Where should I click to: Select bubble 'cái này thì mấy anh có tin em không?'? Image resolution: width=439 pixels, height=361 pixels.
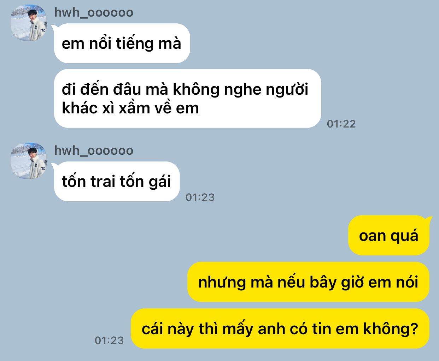point(280,329)
